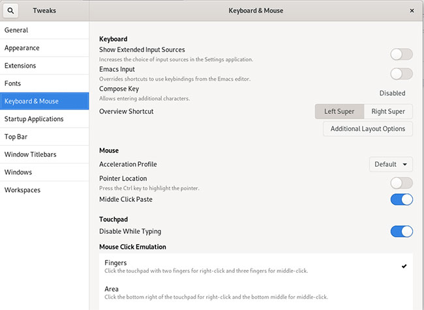Click the Mouse Click Emulation heading
Screen dimensions: 424x310
pyautogui.click(x=133, y=247)
